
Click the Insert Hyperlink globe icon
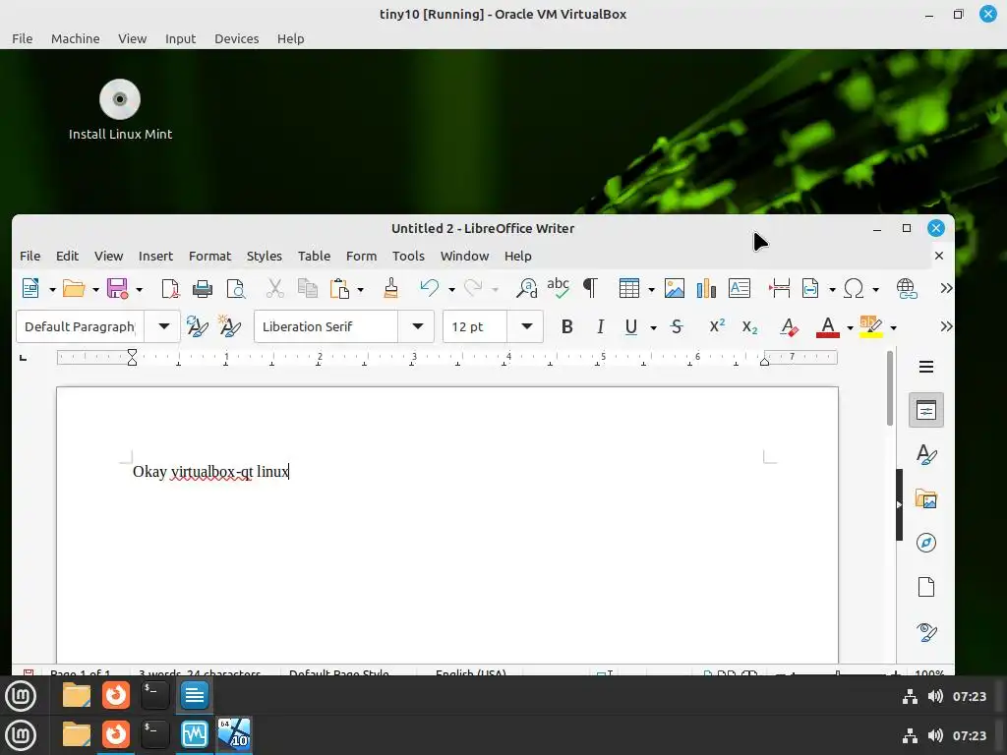[906, 288]
